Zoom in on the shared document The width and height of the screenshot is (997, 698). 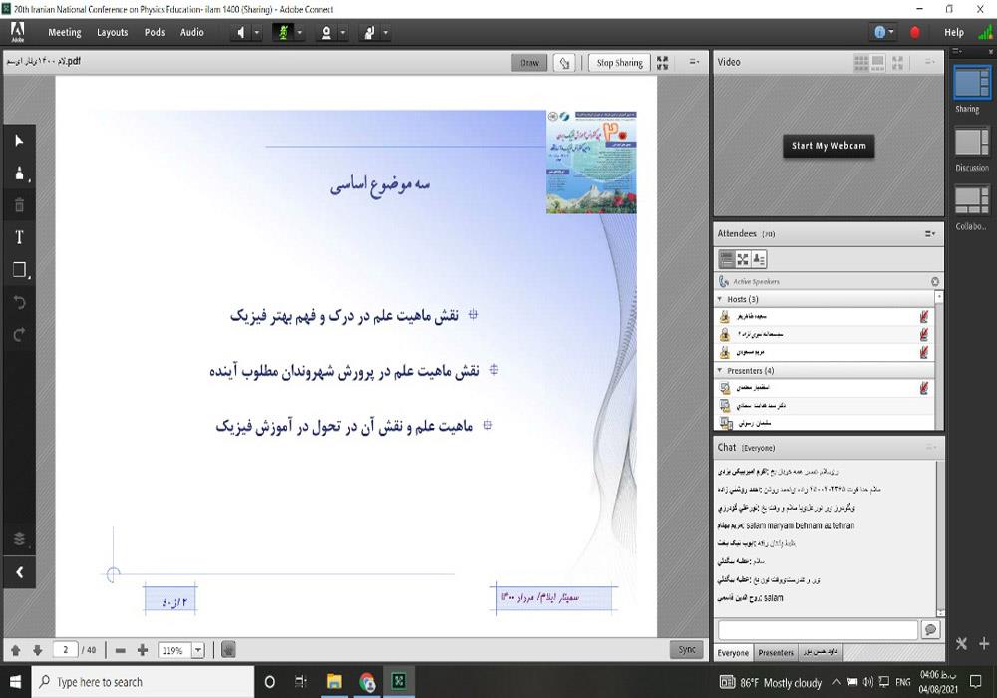coord(143,650)
